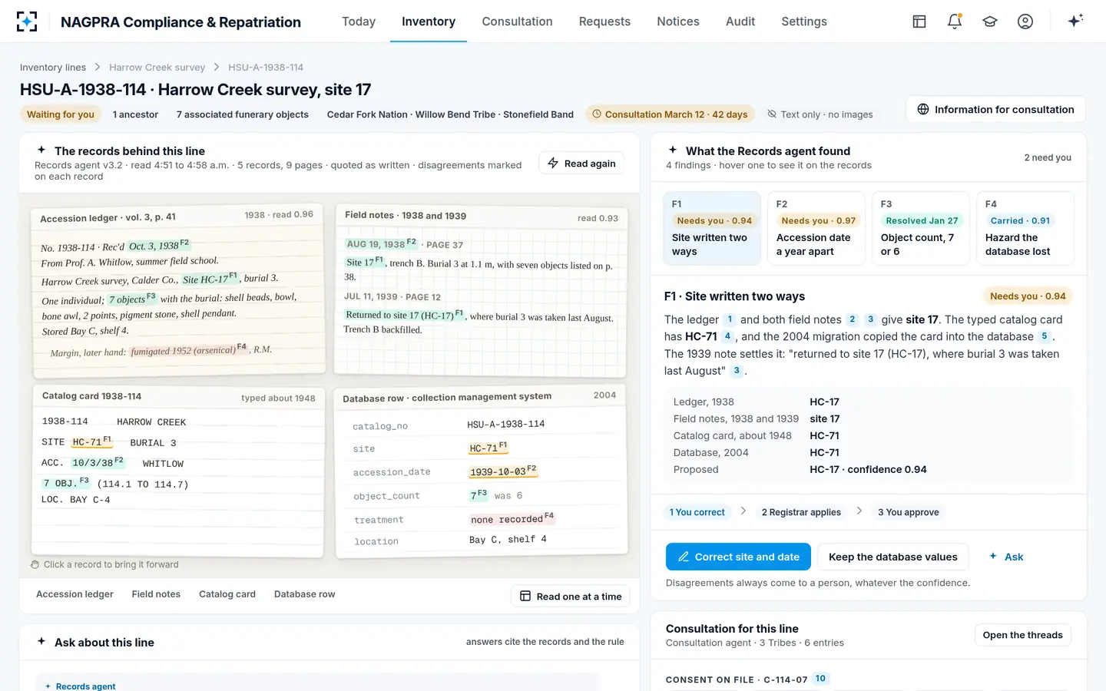Select finding F3 Object count, 7 or 6
Image resolution: width=1106 pixels, height=691 pixels.
(921, 228)
